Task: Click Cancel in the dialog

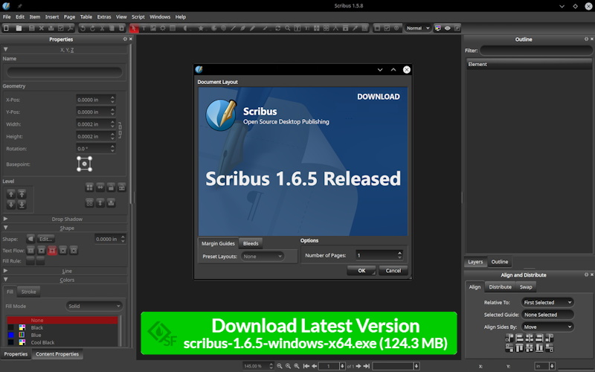Action: pos(393,271)
